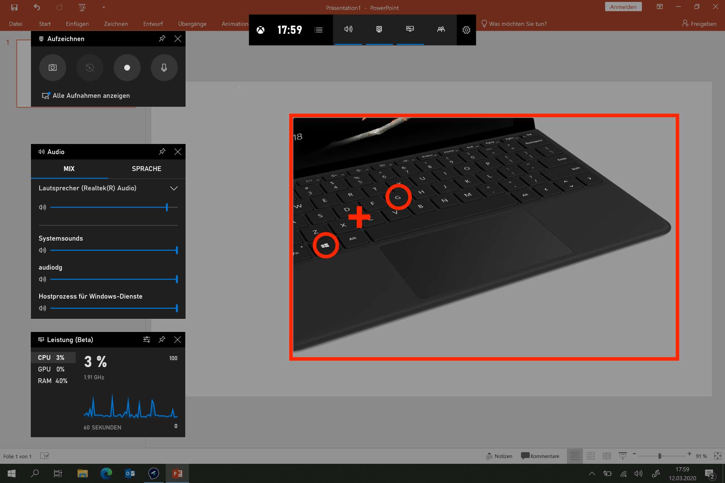Open the Game Bar widget menu list
The width and height of the screenshot is (725, 483).
click(318, 30)
